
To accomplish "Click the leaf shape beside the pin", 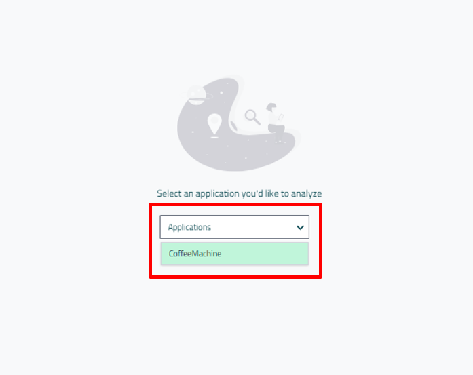I will (233, 125).
